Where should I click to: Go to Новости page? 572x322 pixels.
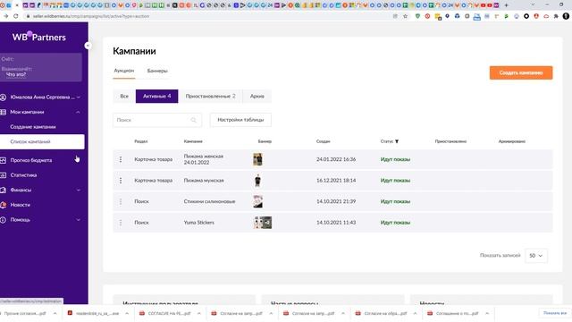click(20, 205)
